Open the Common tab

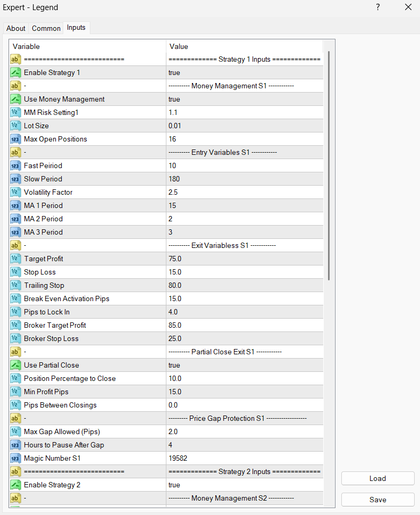tap(46, 28)
